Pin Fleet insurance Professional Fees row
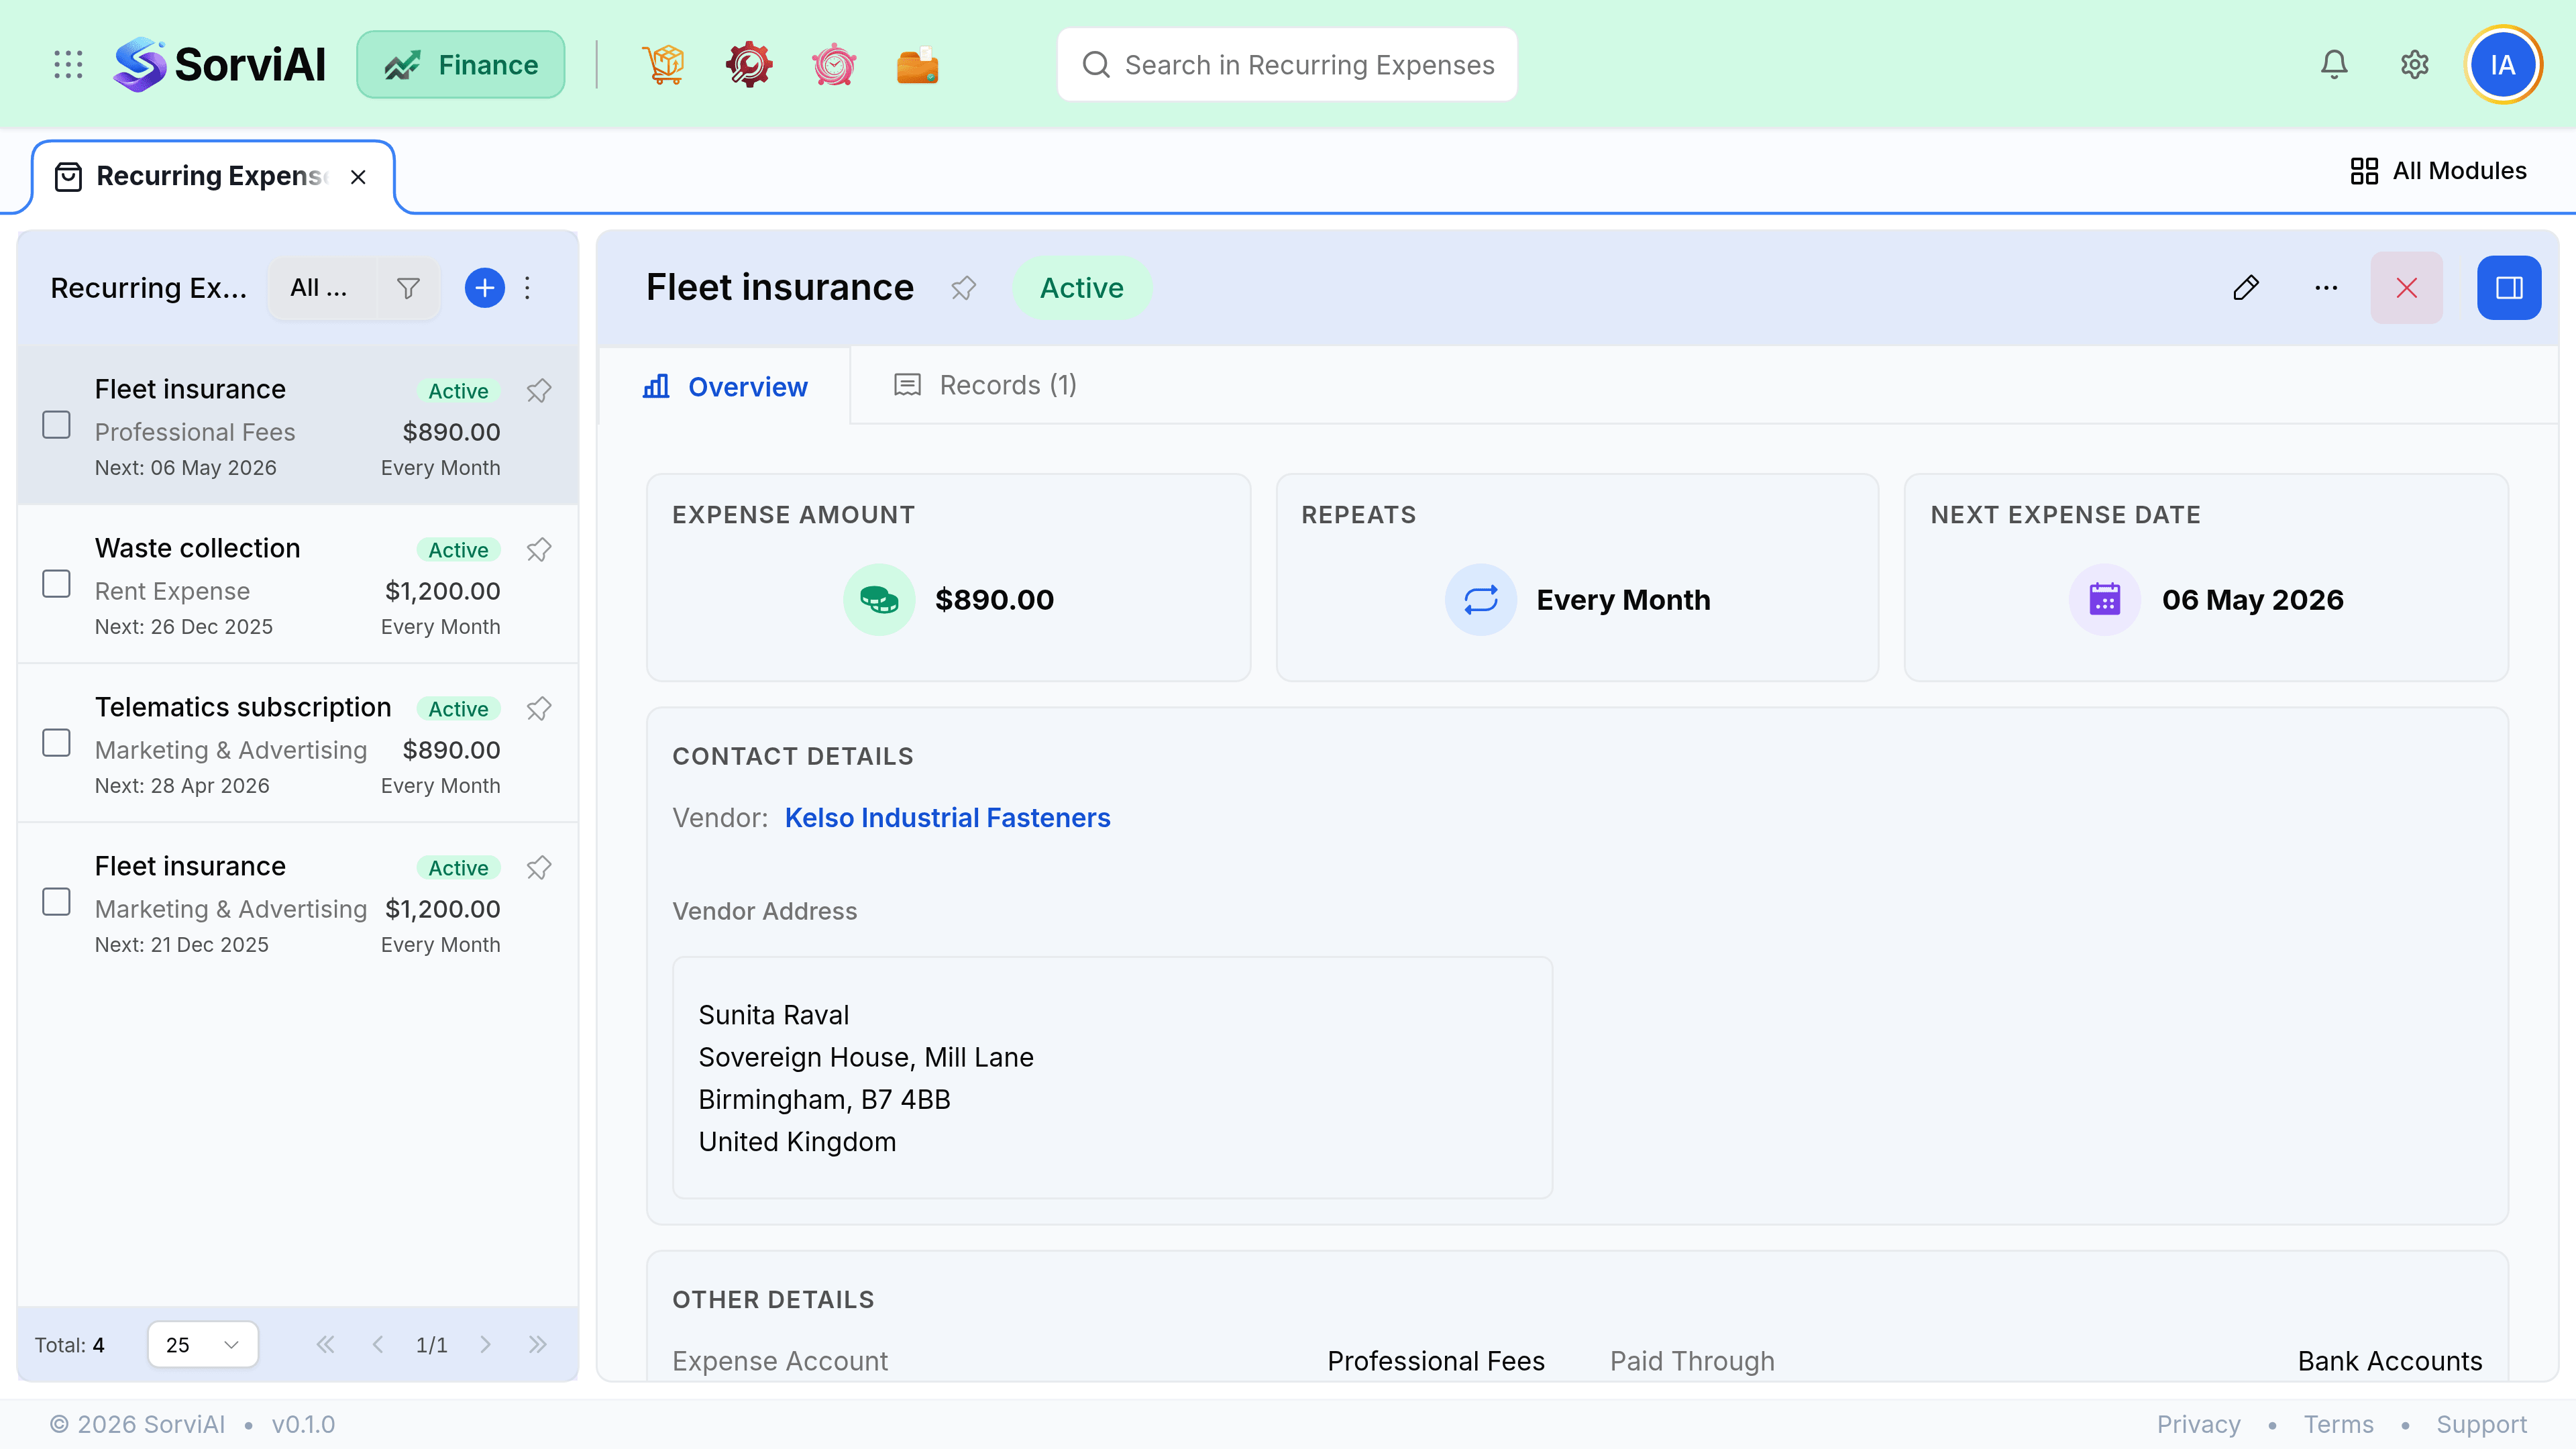The image size is (2576, 1449). pos(539,391)
